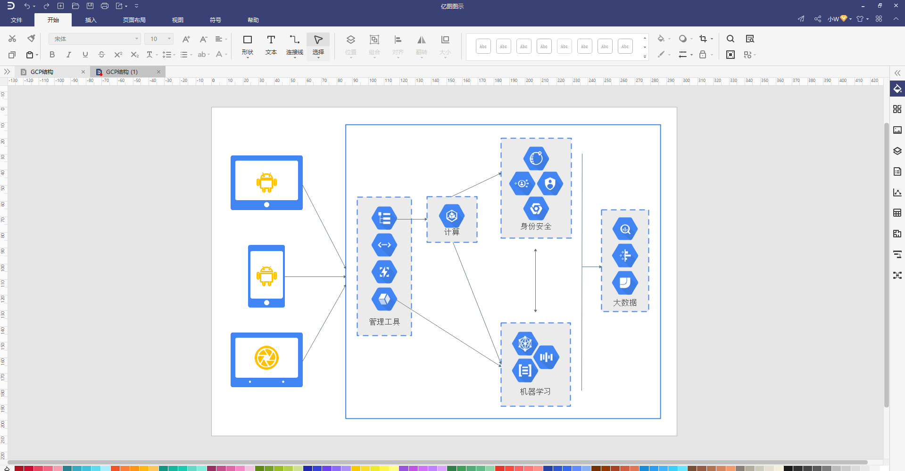Apply the first Abc style preset
This screenshot has height=471, width=905.
coord(483,46)
